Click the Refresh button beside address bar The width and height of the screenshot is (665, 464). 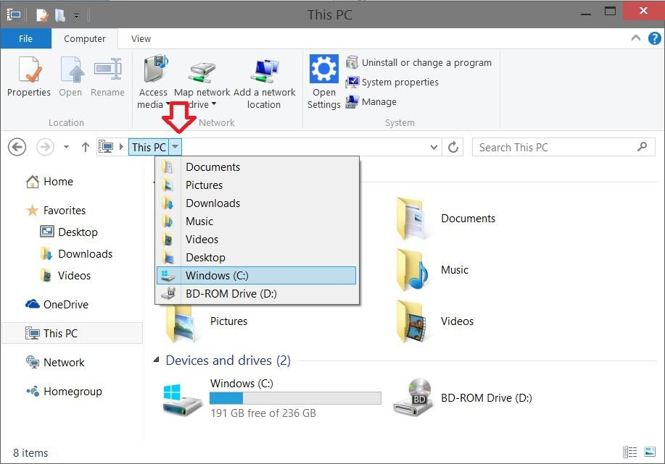[453, 147]
